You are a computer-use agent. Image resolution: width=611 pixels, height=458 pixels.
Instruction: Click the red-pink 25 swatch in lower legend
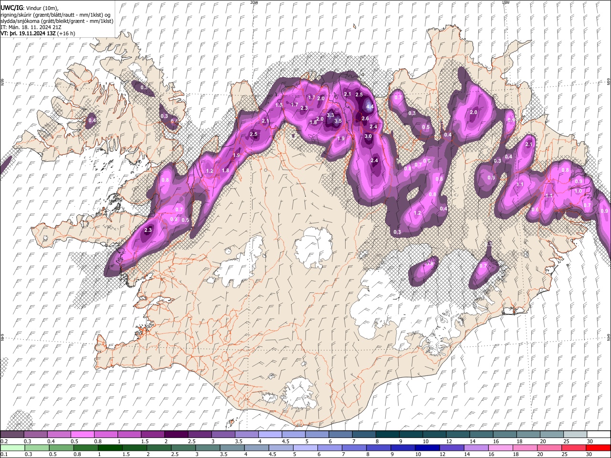[573, 448]
